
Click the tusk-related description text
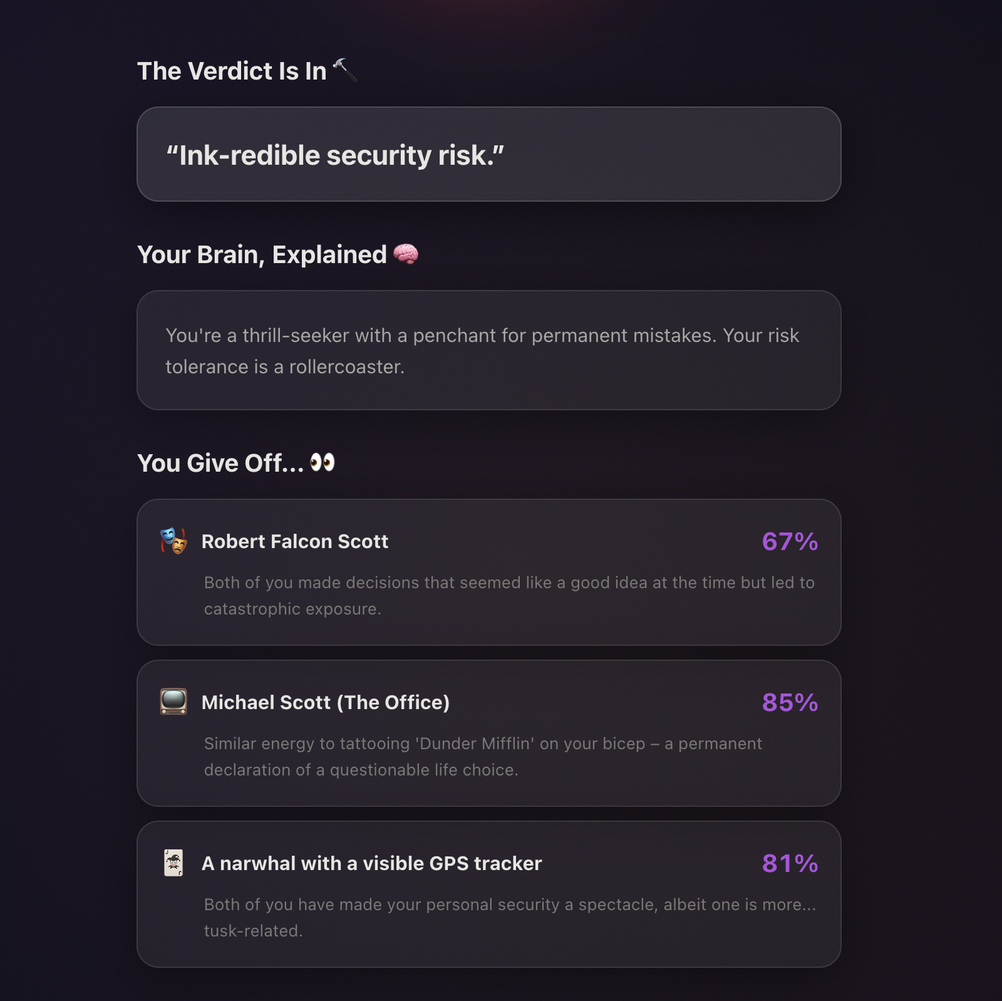pyautogui.click(x=510, y=918)
